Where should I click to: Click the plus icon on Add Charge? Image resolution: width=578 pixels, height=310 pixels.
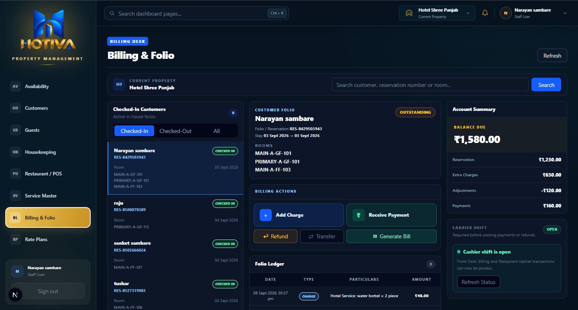click(x=266, y=215)
